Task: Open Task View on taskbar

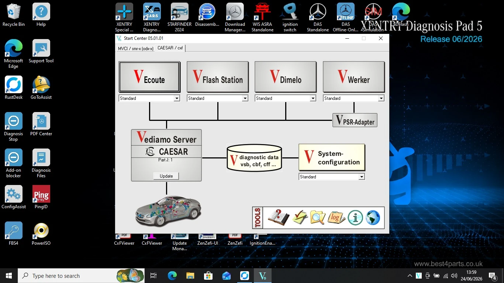Action: coord(153,276)
